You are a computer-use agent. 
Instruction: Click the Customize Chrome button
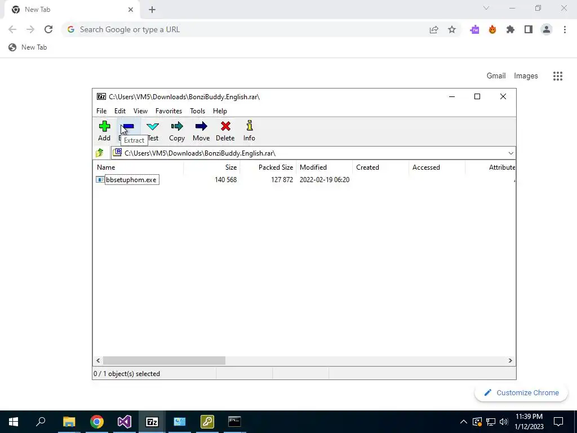[521, 393]
